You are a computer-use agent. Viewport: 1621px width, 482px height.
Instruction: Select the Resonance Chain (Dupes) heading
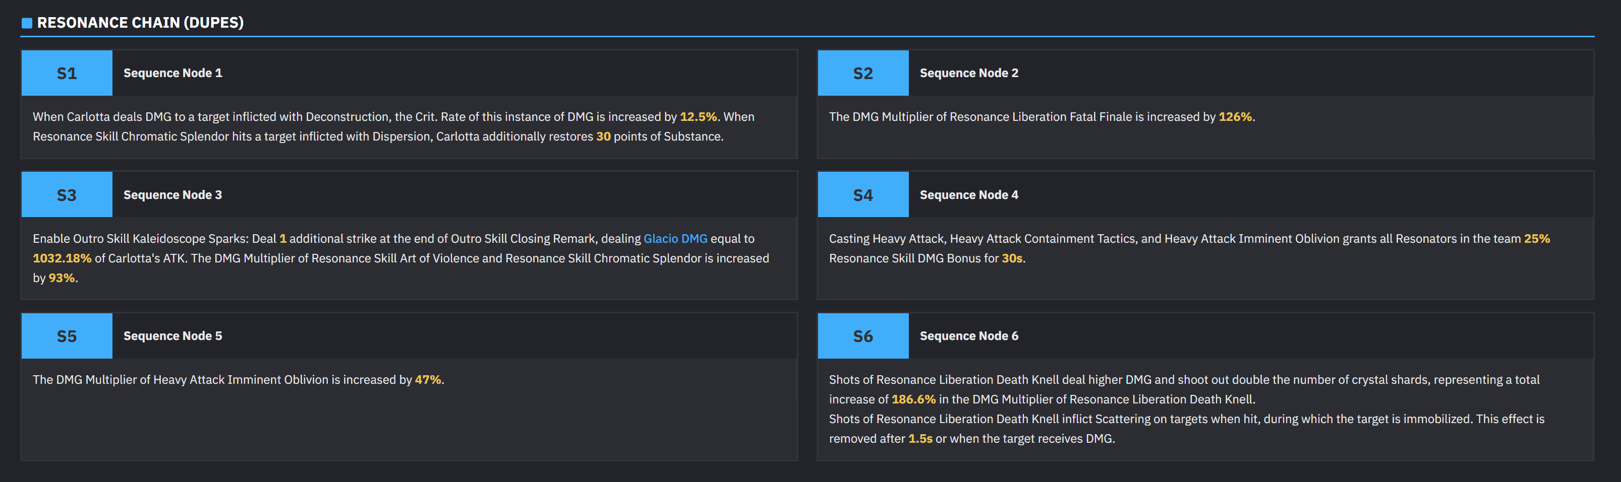pos(140,23)
